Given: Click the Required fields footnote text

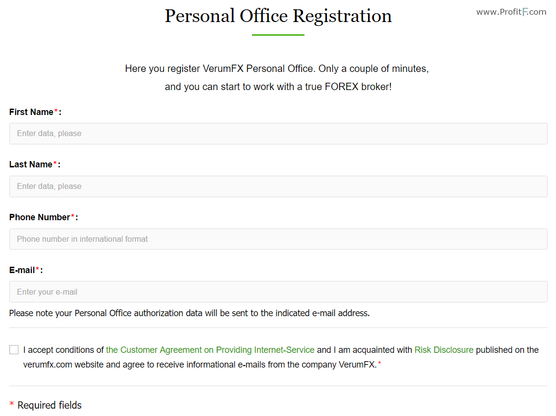Looking at the screenshot, I should pyautogui.click(x=49, y=405).
